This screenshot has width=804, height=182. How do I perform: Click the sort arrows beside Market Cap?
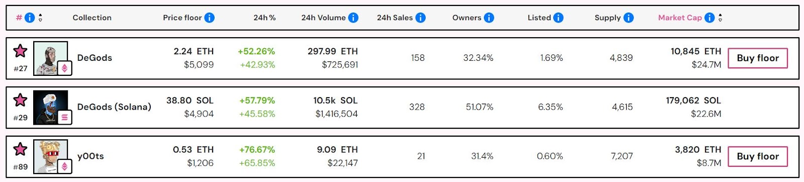click(x=720, y=18)
